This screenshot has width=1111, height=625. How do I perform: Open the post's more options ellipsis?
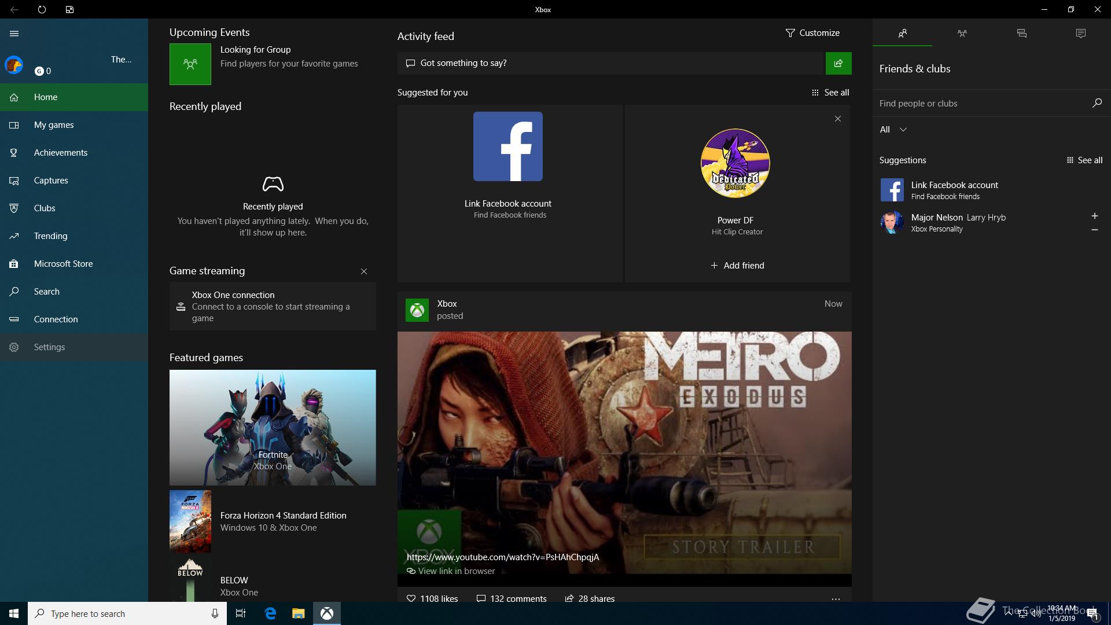point(836,599)
